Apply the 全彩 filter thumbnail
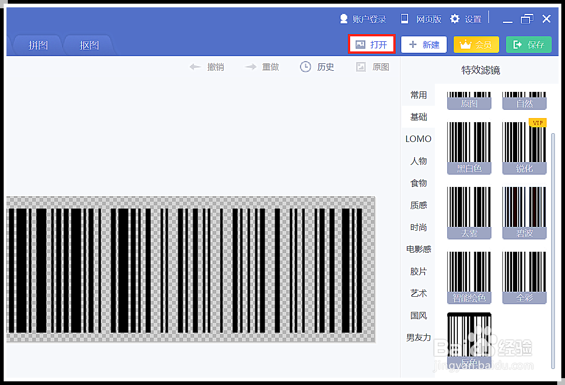Image resolution: width=565 pixels, height=385 pixels. pos(525,278)
